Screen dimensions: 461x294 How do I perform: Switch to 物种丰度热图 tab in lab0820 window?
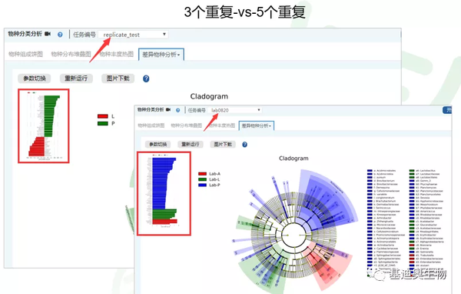pyautogui.click(x=222, y=125)
